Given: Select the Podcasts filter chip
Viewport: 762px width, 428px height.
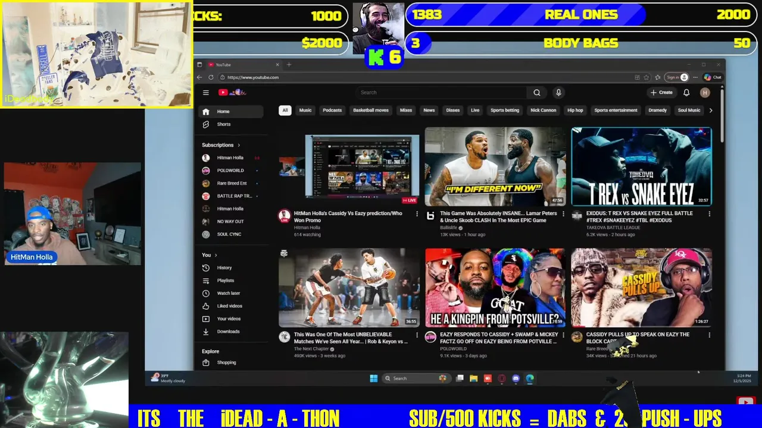Looking at the screenshot, I should (332, 110).
